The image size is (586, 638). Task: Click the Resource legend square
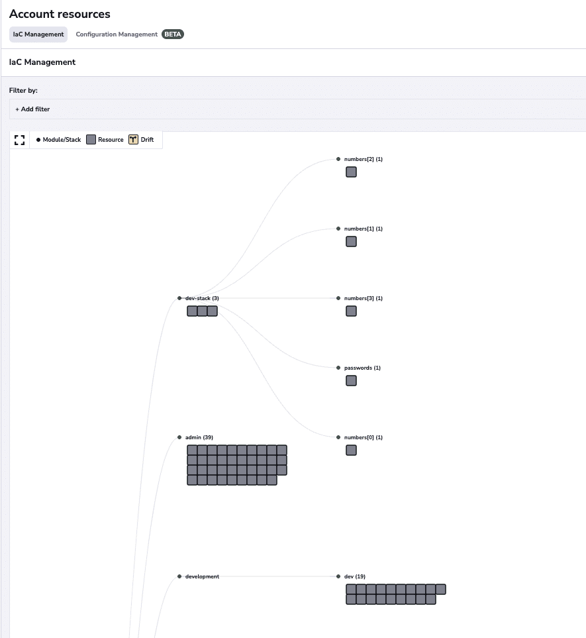pos(91,140)
